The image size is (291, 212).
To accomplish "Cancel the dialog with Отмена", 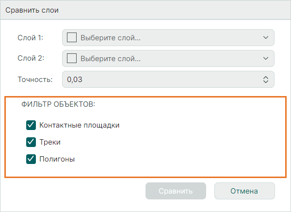I will [x=244, y=191].
